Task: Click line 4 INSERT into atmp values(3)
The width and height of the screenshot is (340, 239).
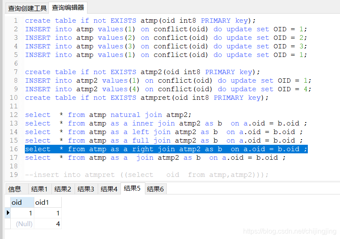Action: 166,46
